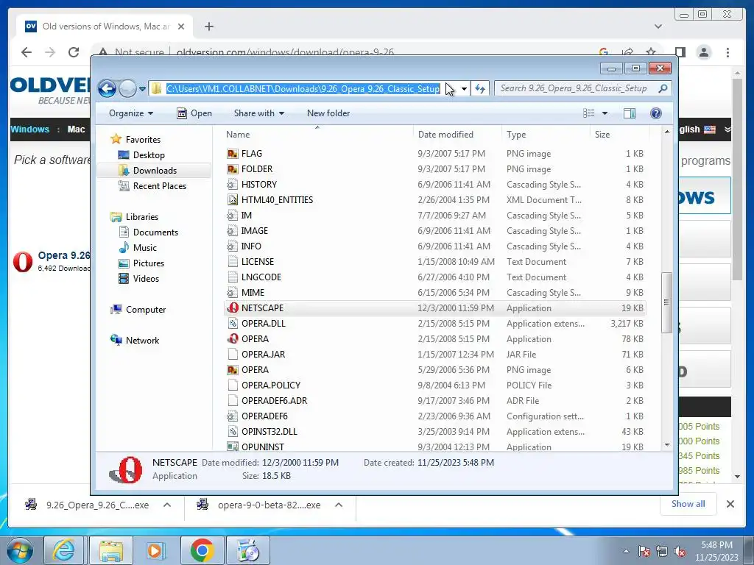
Task: Open Music library
Action: [x=145, y=248]
